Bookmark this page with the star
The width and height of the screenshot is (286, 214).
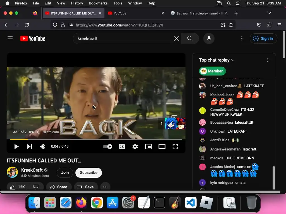pyautogui.click(x=231, y=25)
